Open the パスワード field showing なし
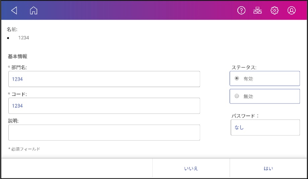 click(265, 128)
